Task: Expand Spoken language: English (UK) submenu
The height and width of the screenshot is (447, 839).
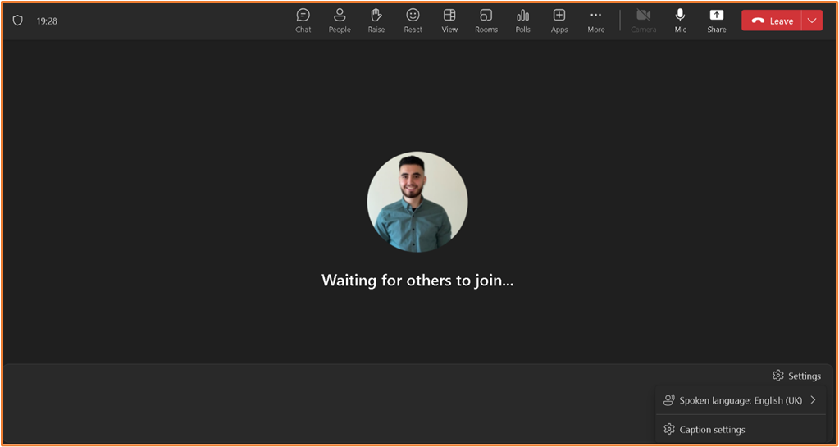Action: (740, 400)
